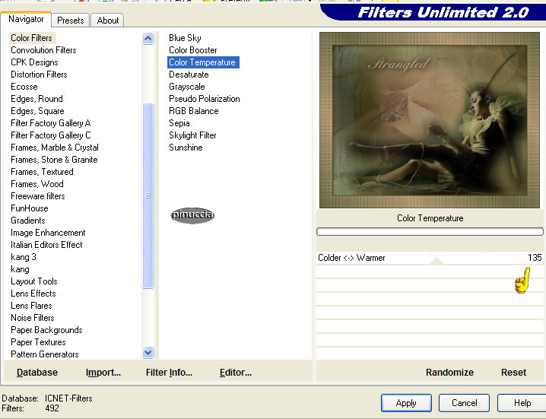Select the RGB Balance filter
The height and width of the screenshot is (419, 546).
click(194, 111)
